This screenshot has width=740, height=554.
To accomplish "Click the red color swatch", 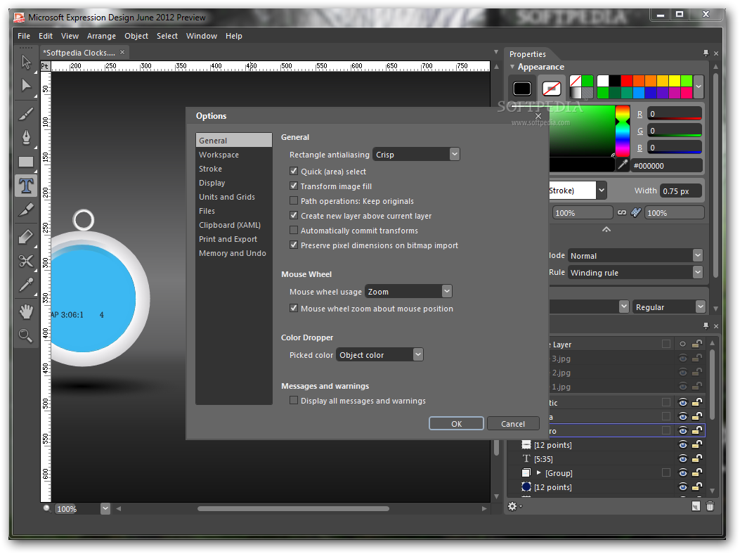I will click(627, 81).
